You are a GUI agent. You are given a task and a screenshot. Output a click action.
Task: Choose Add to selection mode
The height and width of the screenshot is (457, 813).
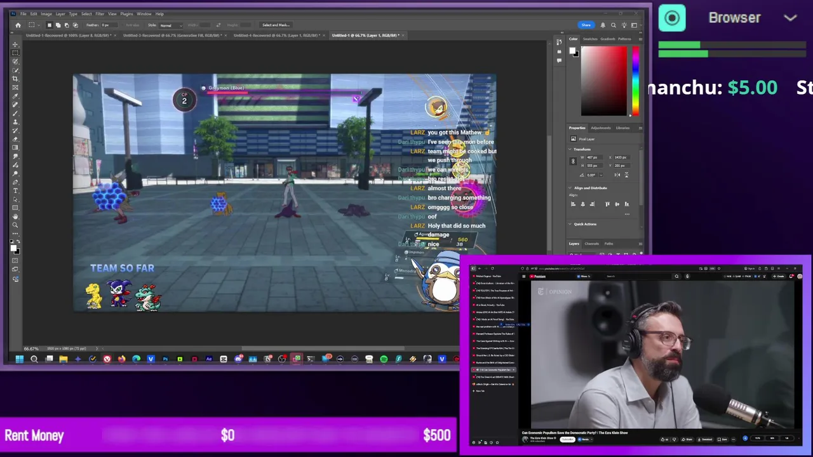click(58, 25)
